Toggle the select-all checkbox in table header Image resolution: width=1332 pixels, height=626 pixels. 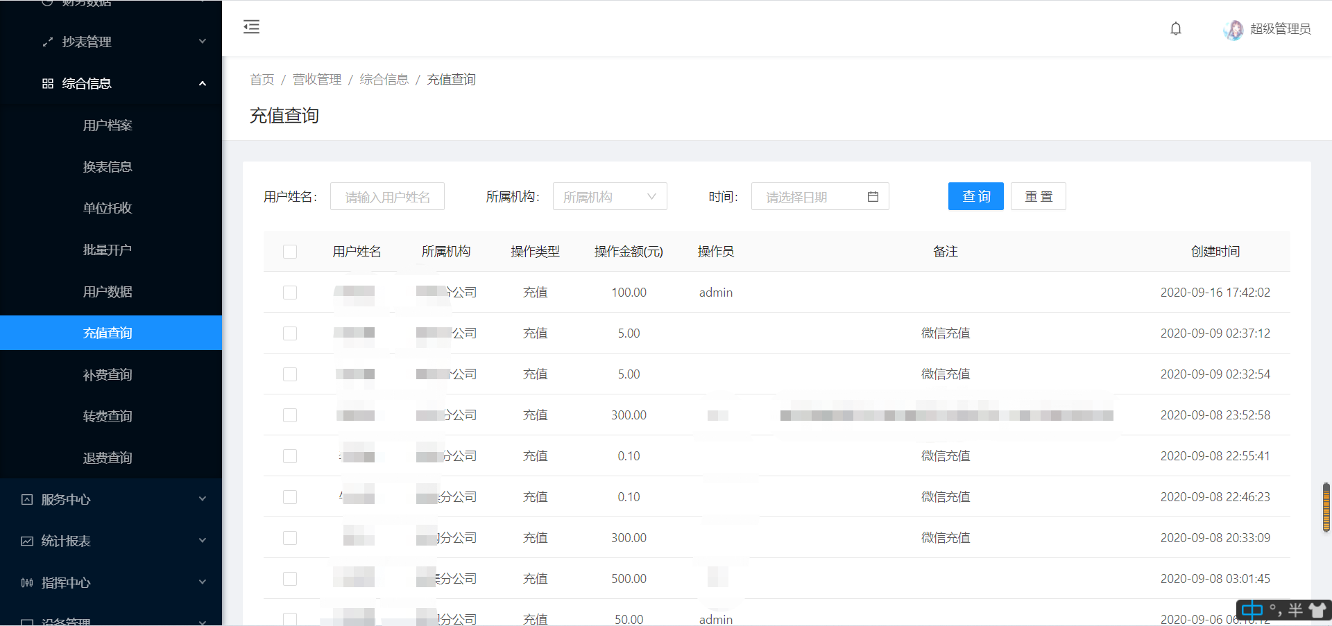290,252
